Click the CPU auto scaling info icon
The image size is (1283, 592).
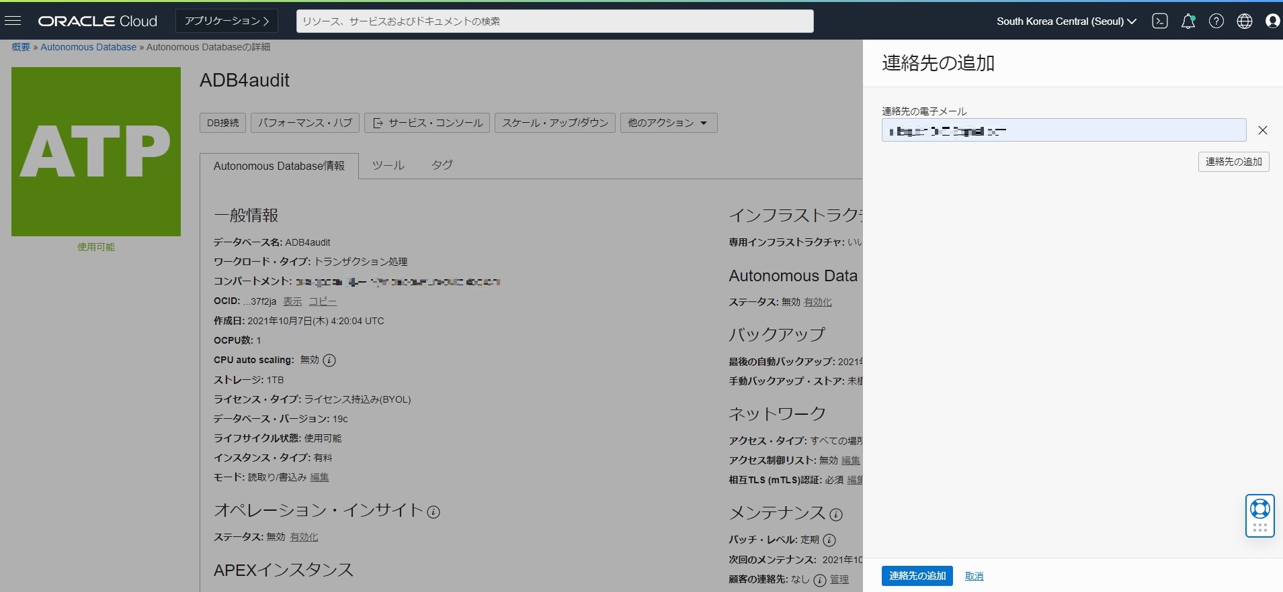tap(329, 360)
